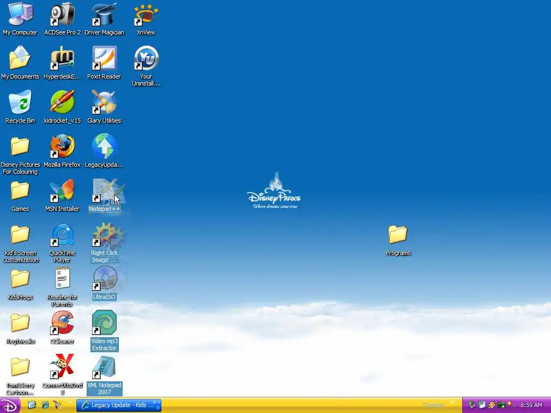Expand the Desktop toolbar chevron
The width and height of the screenshot is (551, 413).
coord(452,402)
